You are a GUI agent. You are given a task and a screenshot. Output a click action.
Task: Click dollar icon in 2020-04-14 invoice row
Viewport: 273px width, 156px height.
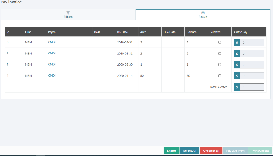click(x=237, y=76)
